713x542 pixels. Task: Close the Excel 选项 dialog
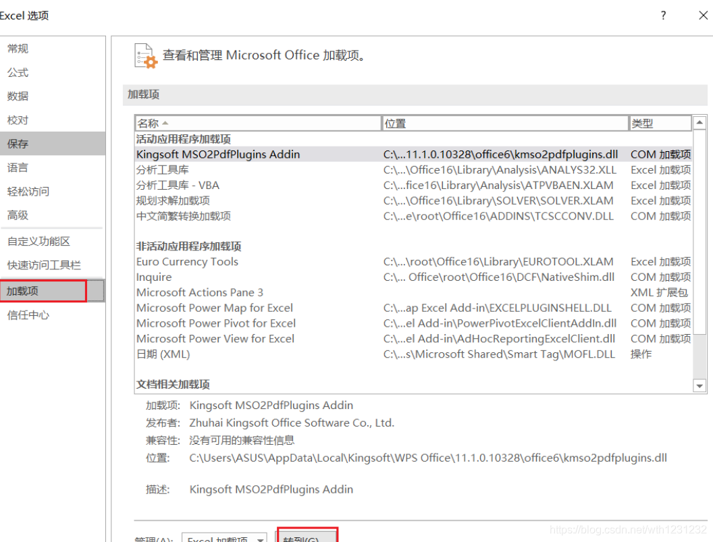tap(703, 16)
